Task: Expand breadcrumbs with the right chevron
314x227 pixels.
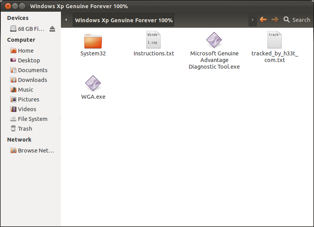Action: pyautogui.click(x=252, y=20)
